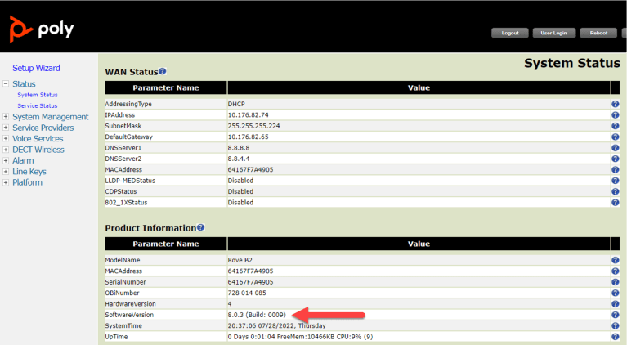
Task: Click the Logout button
Action: click(510, 33)
